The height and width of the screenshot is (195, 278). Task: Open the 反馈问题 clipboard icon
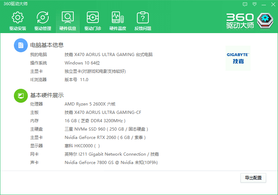pos(143,17)
